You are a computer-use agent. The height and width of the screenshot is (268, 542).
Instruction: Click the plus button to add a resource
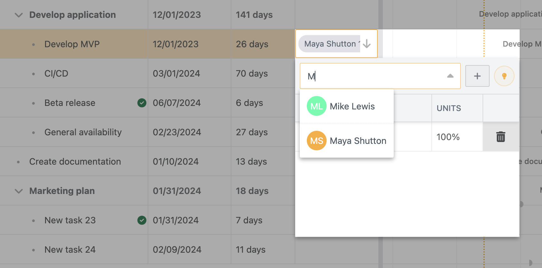[x=477, y=76]
